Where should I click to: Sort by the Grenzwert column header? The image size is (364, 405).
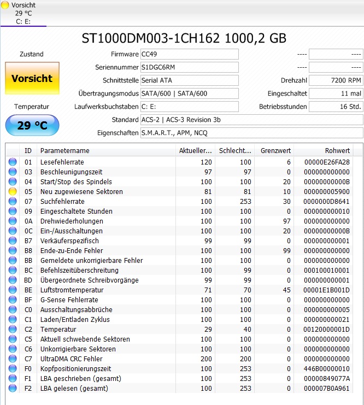274,151
